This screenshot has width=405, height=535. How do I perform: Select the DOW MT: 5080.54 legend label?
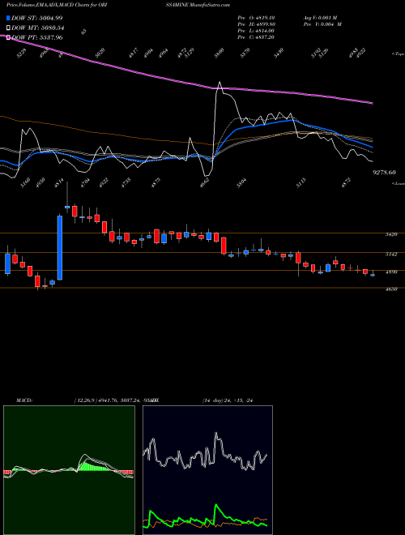pos(37,28)
